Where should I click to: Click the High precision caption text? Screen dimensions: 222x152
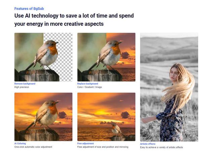point(22,87)
